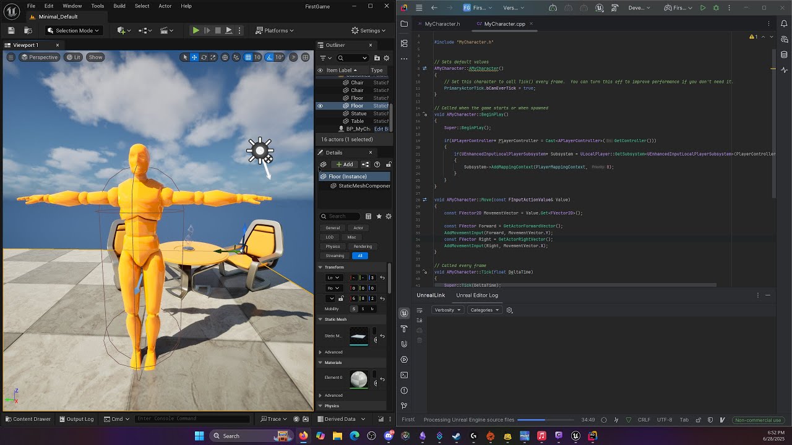
Task: Toggle surface snapping icon in viewport
Action: [x=236, y=57]
